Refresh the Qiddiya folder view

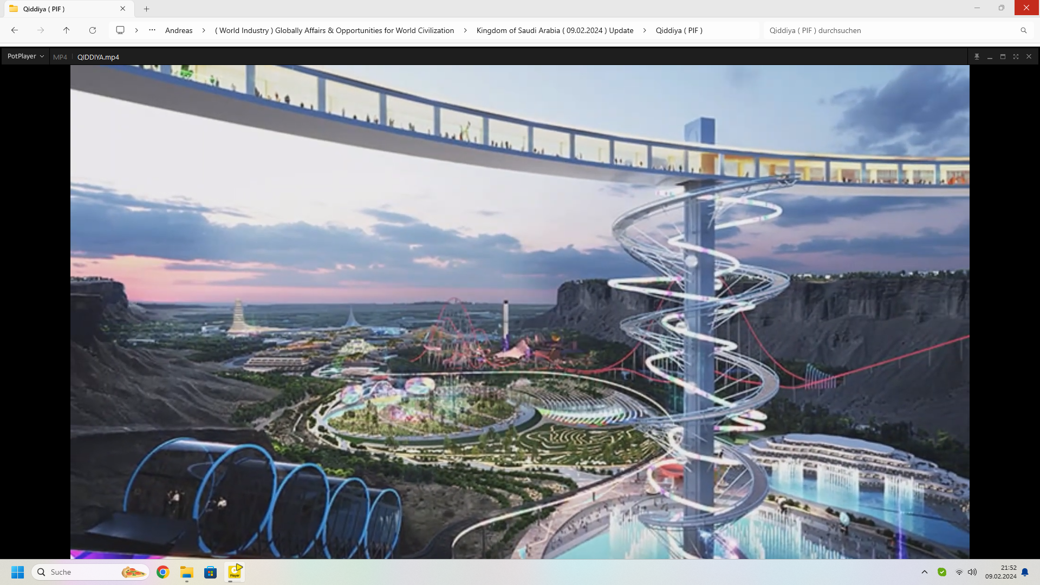(x=93, y=30)
